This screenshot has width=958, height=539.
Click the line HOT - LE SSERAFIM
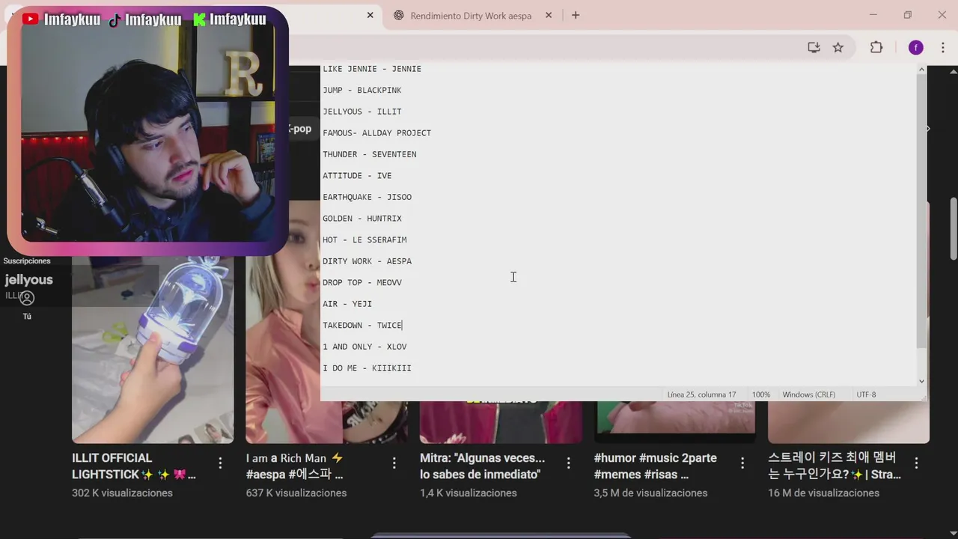tap(364, 240)
